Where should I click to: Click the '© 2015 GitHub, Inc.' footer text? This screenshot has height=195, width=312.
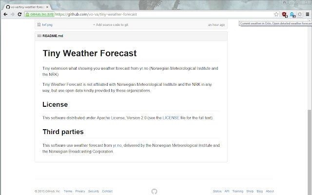pyautogui.click(x=48, y=191)
